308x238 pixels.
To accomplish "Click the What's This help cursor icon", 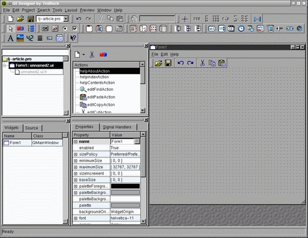I will click(73, 38).
